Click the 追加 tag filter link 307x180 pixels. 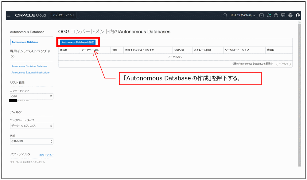point(42,155)
